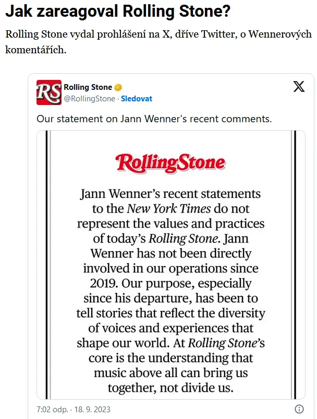The height and width of the screenshot is (419, 317).
Task: Open the tweet info circle icon
Action: [x=299, y=409]
